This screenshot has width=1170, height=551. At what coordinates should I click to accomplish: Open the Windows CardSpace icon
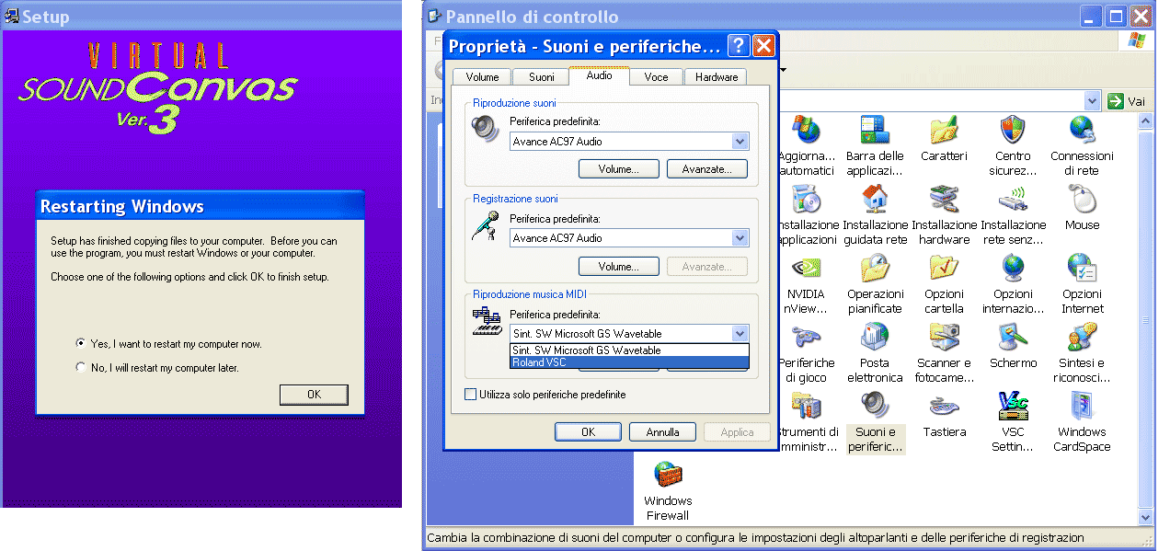tap(1082, 407)
